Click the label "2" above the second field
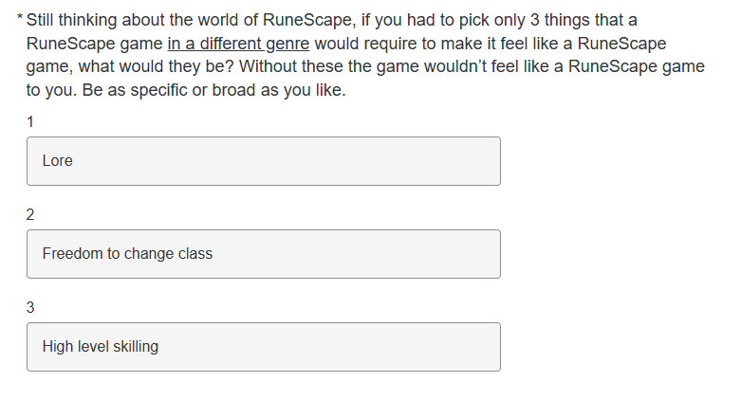Image resolution: width=741 pixels, height=418 pixels. pos(30,214)
